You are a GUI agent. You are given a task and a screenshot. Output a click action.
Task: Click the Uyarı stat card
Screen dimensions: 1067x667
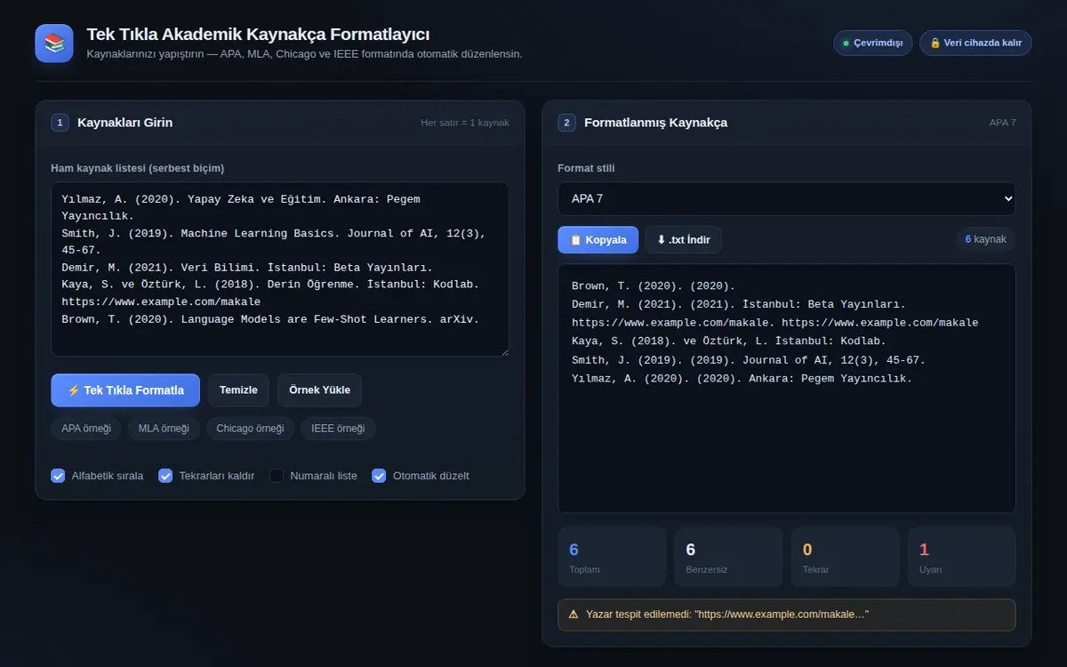point(961,557)
